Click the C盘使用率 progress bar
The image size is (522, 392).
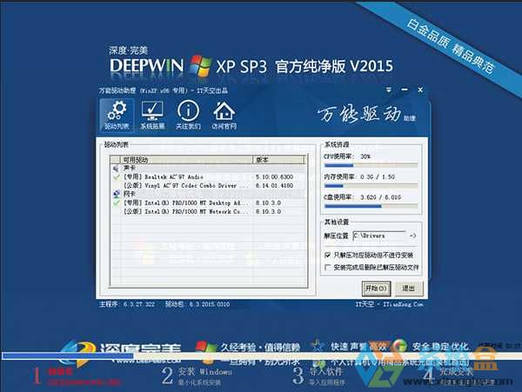pos(371,207)
